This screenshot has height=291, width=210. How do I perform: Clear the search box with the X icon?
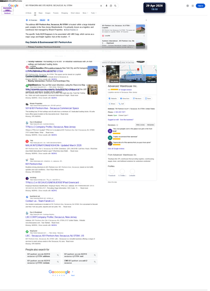[x=101, y=6]
